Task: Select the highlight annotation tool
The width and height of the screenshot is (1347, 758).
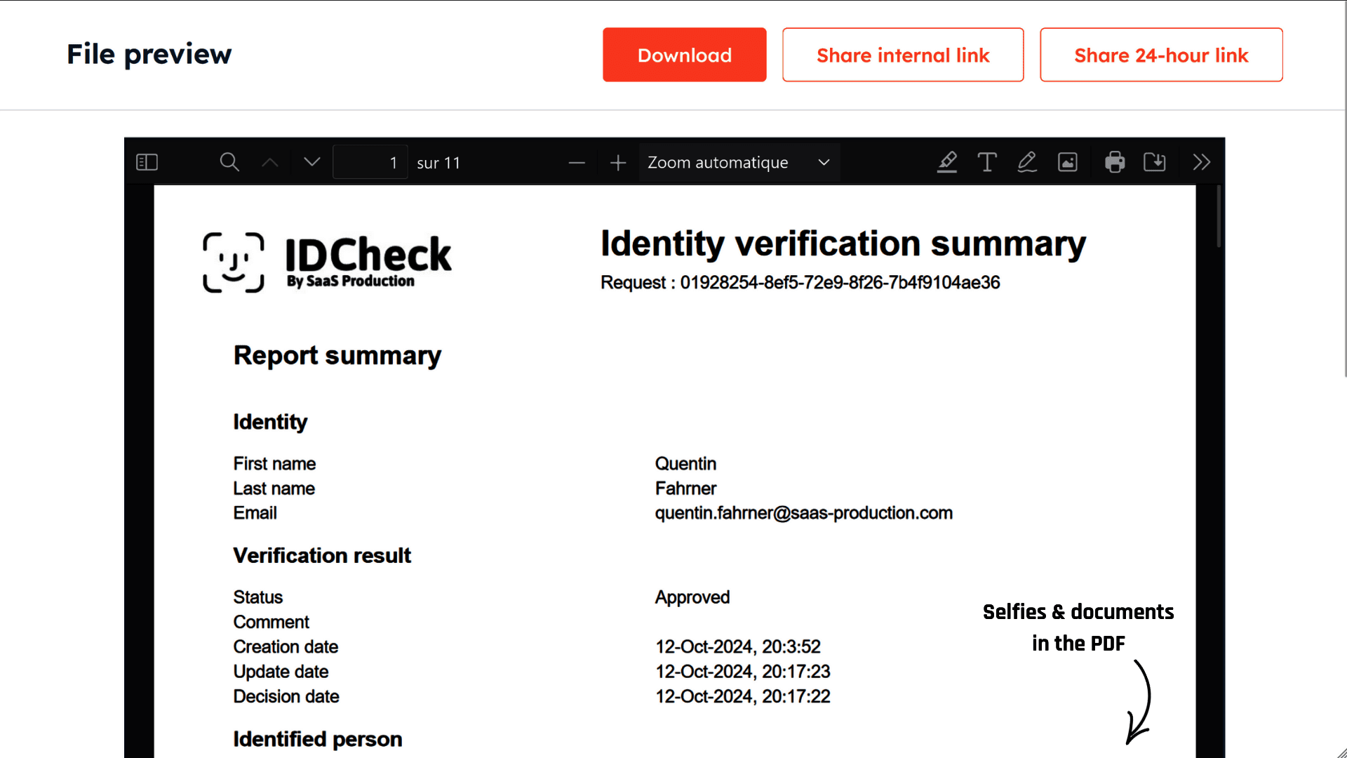Action: pos(947,162)
